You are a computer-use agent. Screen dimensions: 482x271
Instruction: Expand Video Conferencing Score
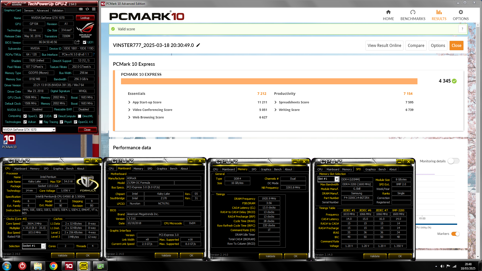pyautogui.click(x=129, y=110)
